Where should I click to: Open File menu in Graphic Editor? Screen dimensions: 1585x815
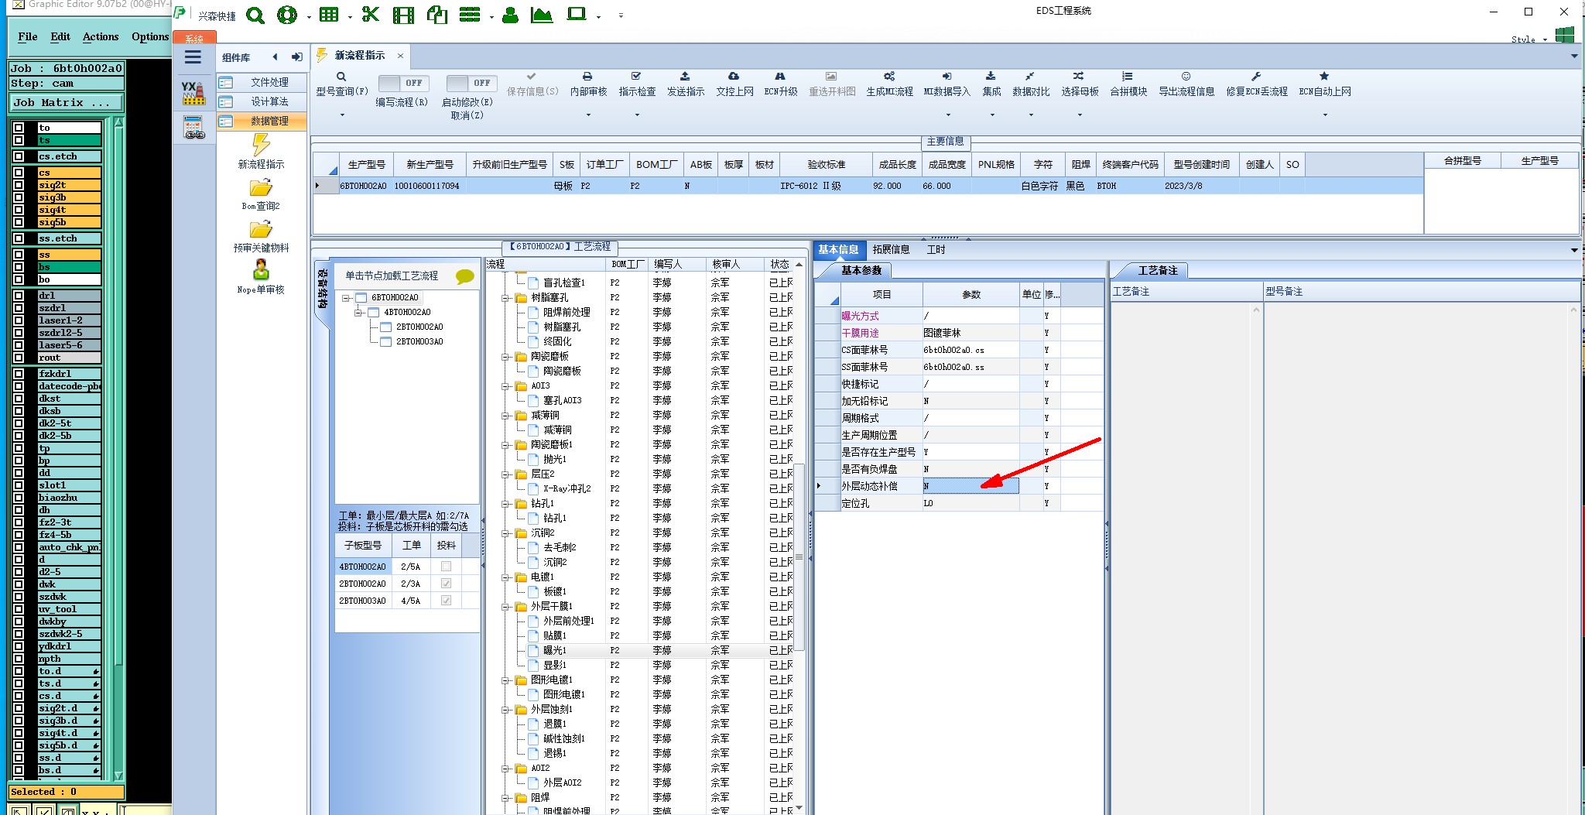pyautogui.click(x=28, y=36)
